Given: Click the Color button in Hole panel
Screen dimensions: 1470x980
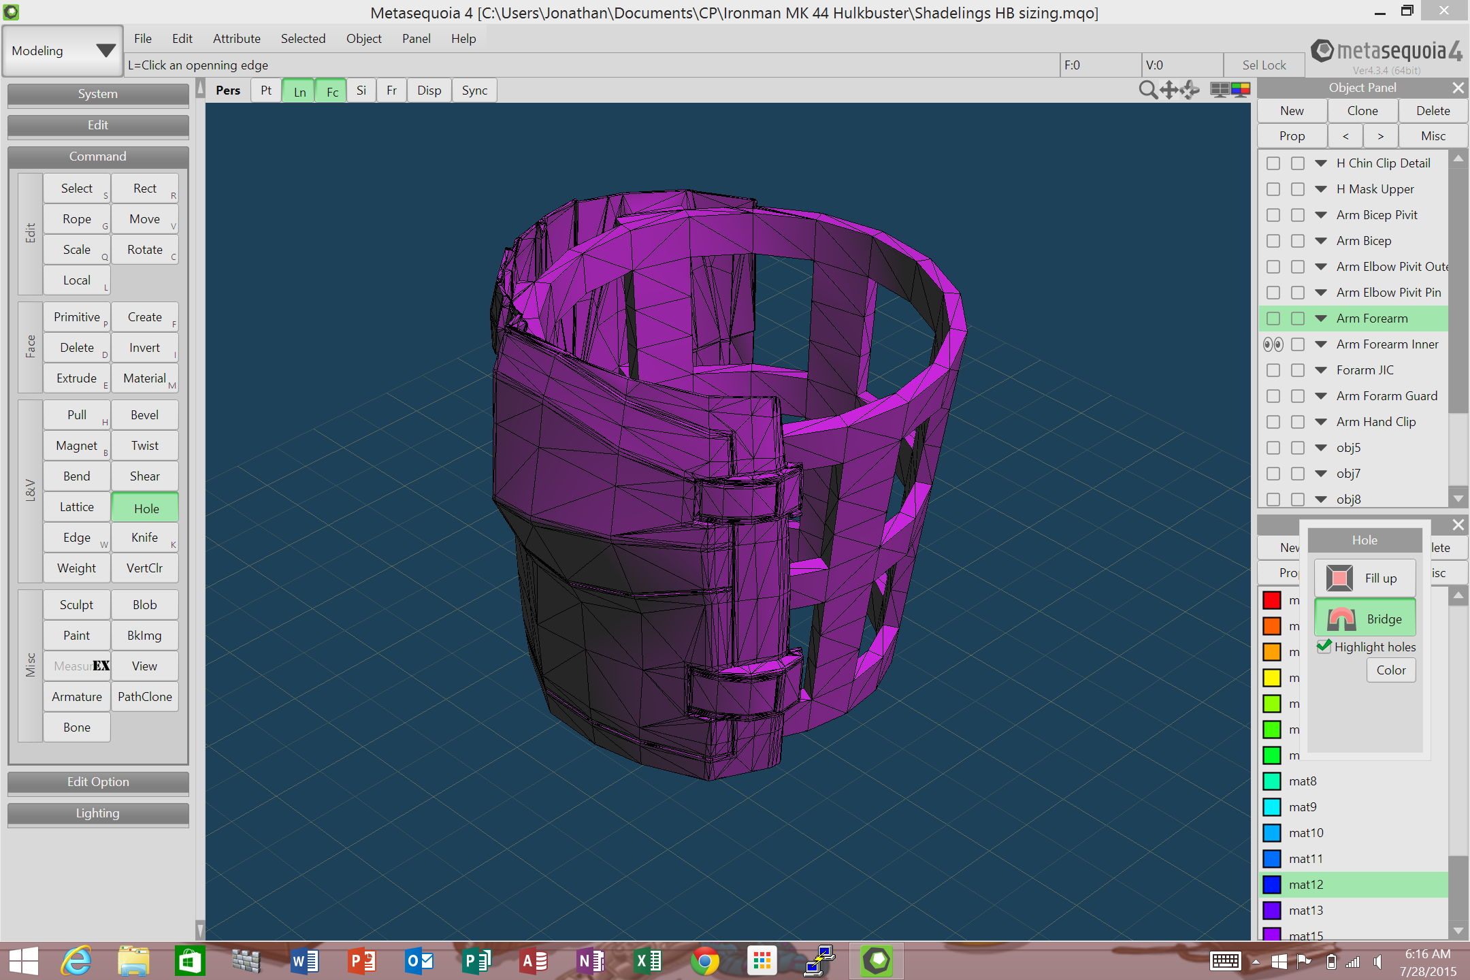Looking at the screenshot, I should (x=1391, y=670).
